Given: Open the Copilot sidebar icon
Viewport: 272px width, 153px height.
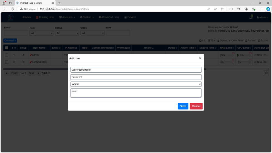Looking at the screenshot, I should pyautogui.click(x=268, y=9).
